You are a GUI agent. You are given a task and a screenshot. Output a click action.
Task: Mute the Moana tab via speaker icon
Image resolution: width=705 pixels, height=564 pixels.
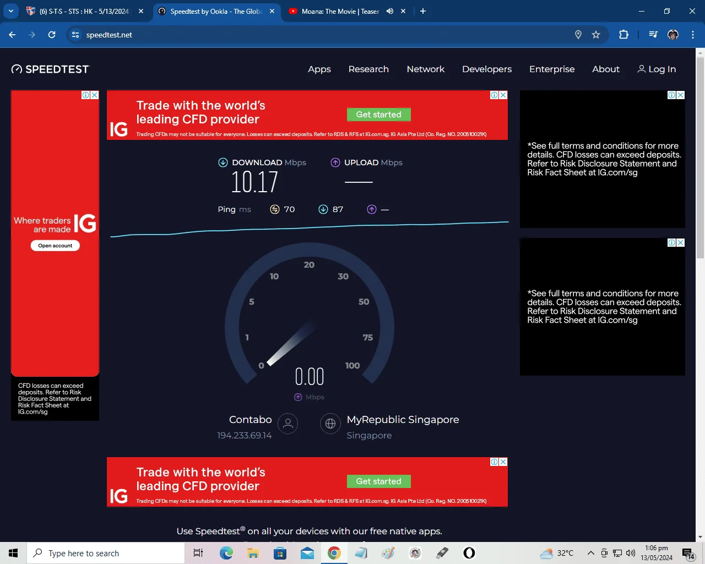click(390, 11)
